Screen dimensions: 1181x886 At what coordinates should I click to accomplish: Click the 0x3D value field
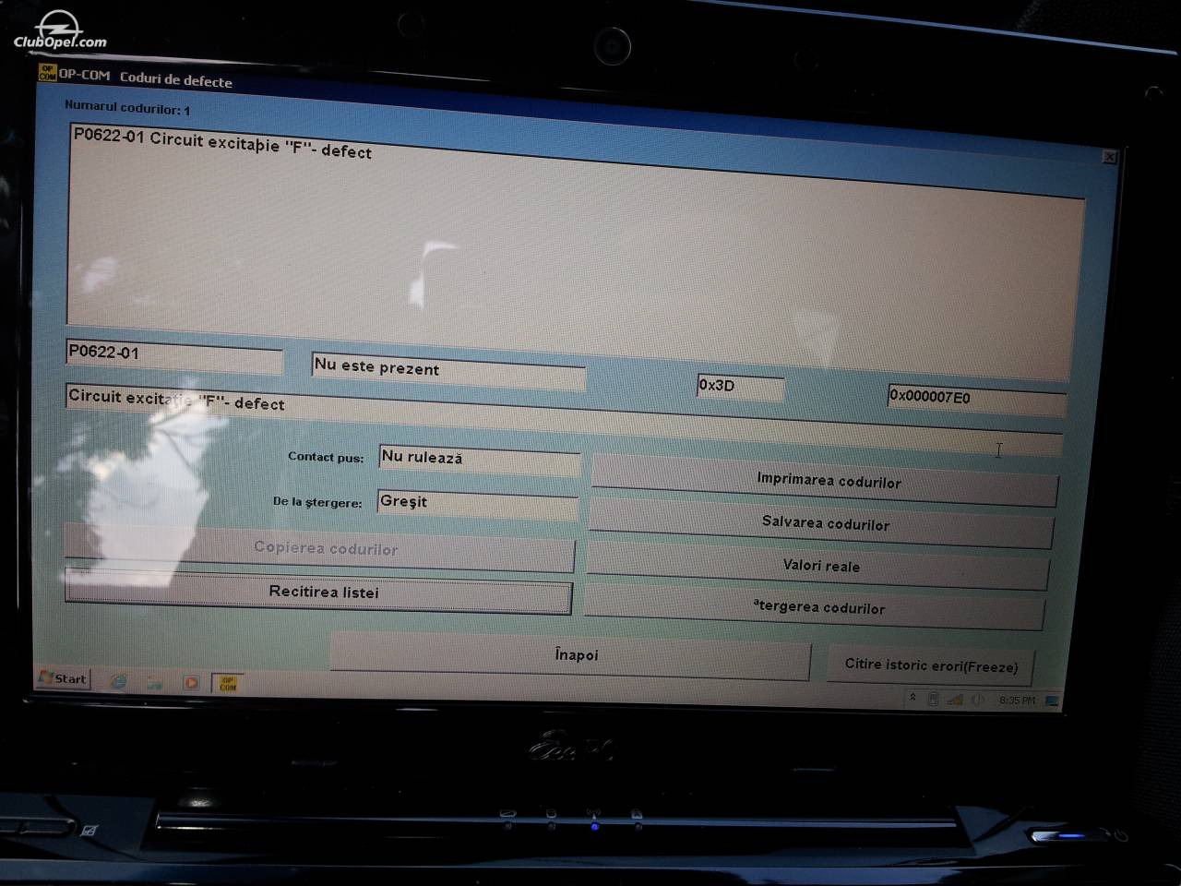click(x=740, y=387)
